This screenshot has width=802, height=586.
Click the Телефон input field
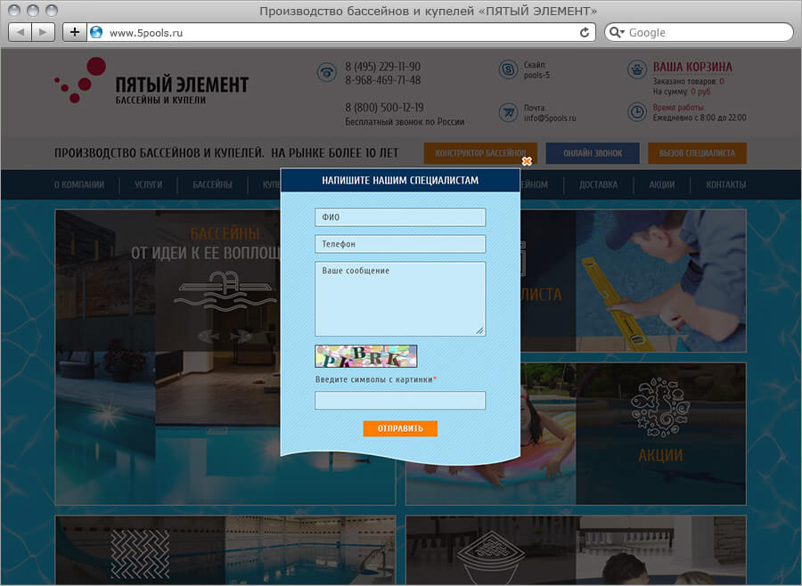tap(400, 244)
